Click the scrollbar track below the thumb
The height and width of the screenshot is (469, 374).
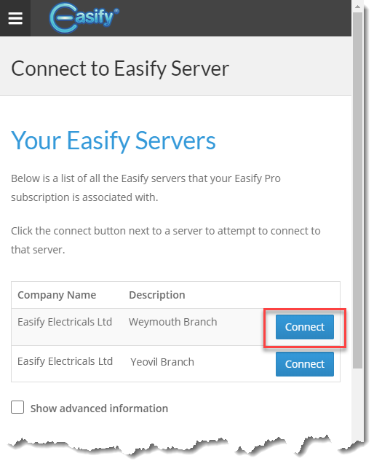(357, 403)
